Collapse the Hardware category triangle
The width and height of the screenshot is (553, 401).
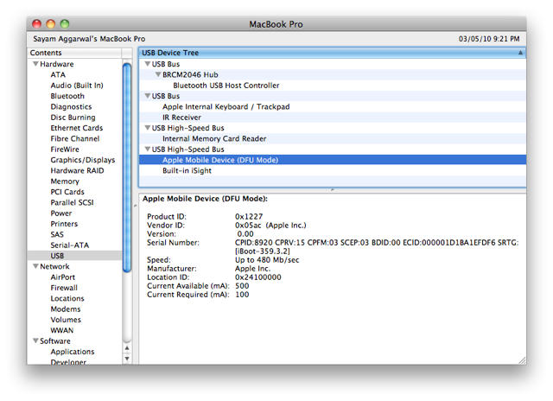[35, 64]
